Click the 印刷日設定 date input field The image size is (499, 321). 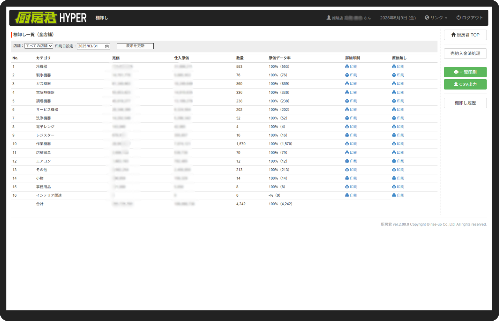click(x=91, y=46)
